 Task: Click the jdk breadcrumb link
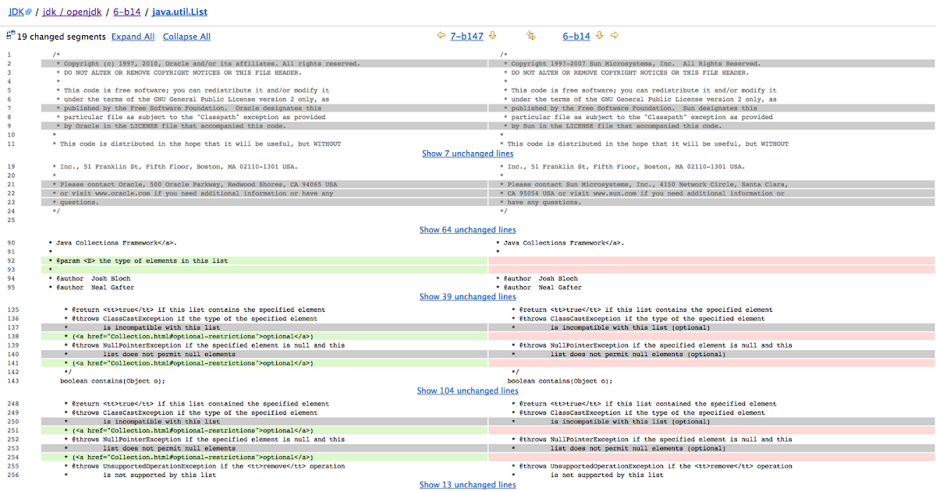click(x=48, y=11)
